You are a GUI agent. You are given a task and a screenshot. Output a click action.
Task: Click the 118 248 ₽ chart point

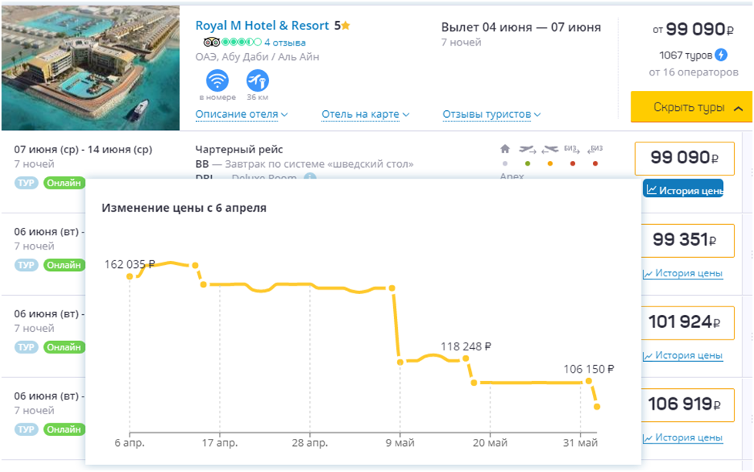(466, 359)
